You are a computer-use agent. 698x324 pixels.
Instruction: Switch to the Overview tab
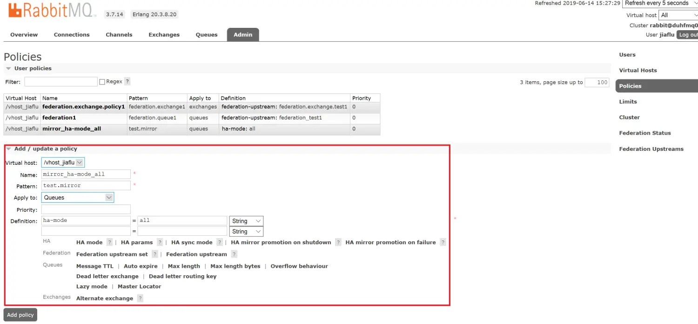(x=24, y=35)
